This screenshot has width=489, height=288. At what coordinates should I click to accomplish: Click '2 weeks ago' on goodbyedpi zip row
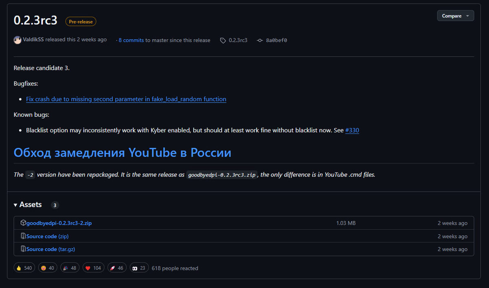point(453,223)
